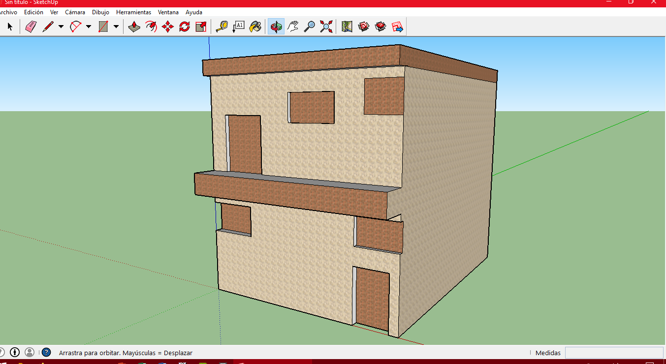666x364 pixels.
Task: Pick the Eraser tool
Action: [31, 27]
